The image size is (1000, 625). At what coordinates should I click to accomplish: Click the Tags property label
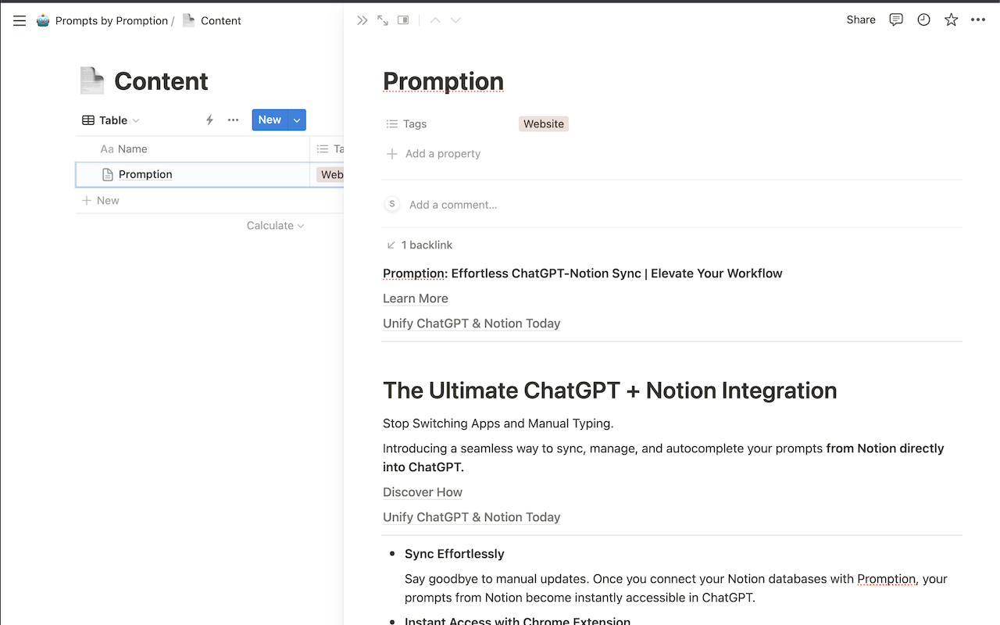tap(406, 124)
